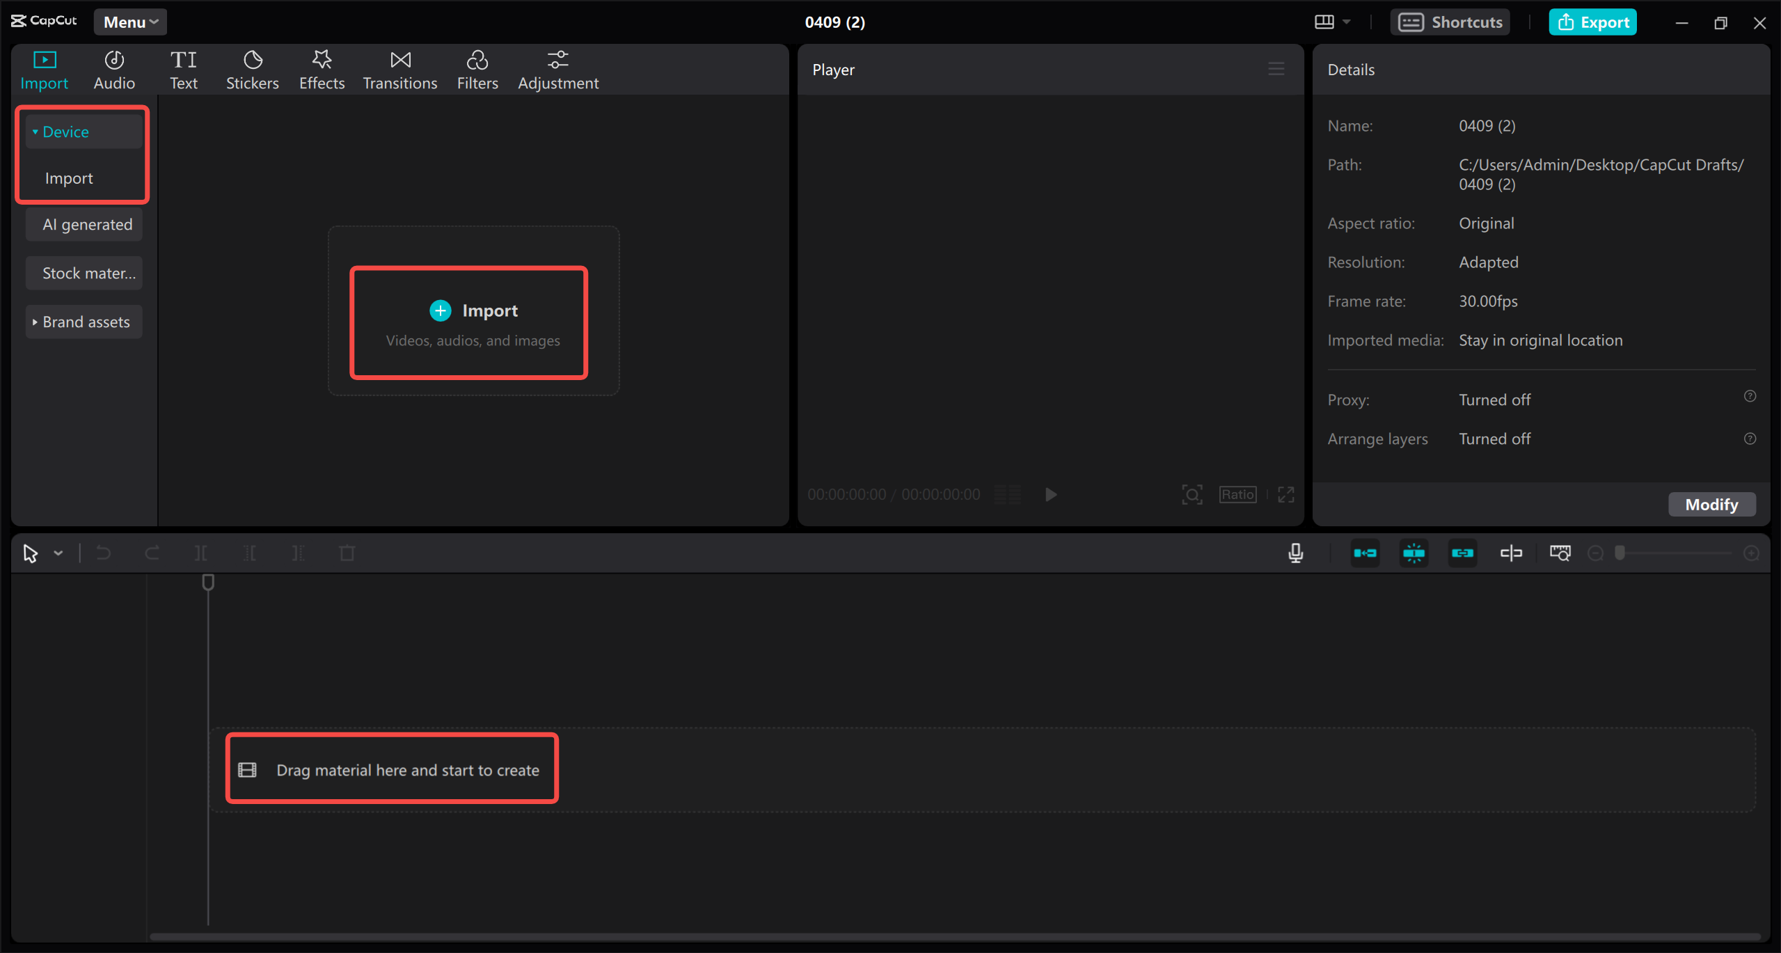1781x953 pixels.
Task: Open the Text panel
Action: point(184,69)
